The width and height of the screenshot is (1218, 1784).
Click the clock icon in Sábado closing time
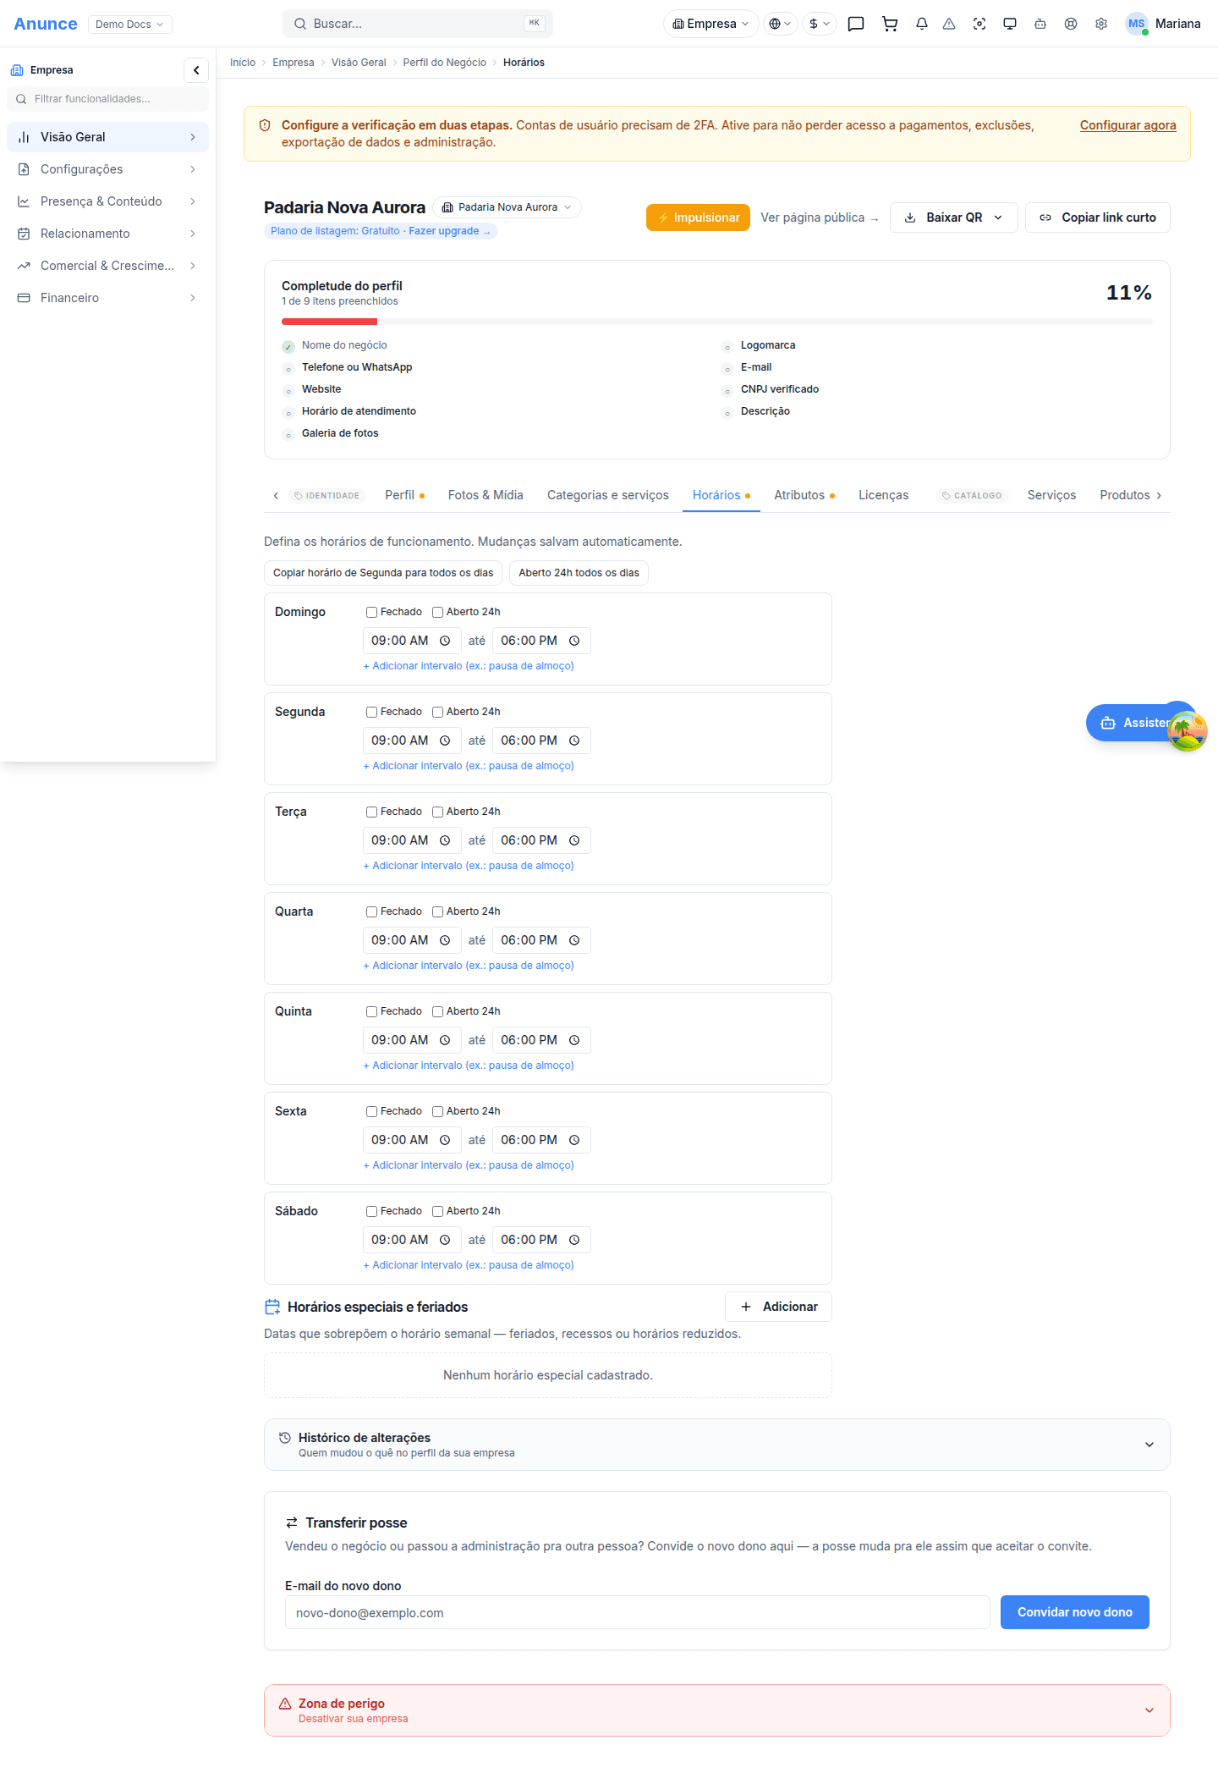click(x=574, y=1240)
